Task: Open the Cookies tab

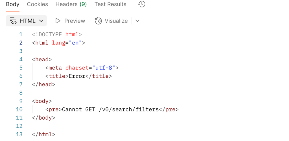Action: click(x=37, y=4)
